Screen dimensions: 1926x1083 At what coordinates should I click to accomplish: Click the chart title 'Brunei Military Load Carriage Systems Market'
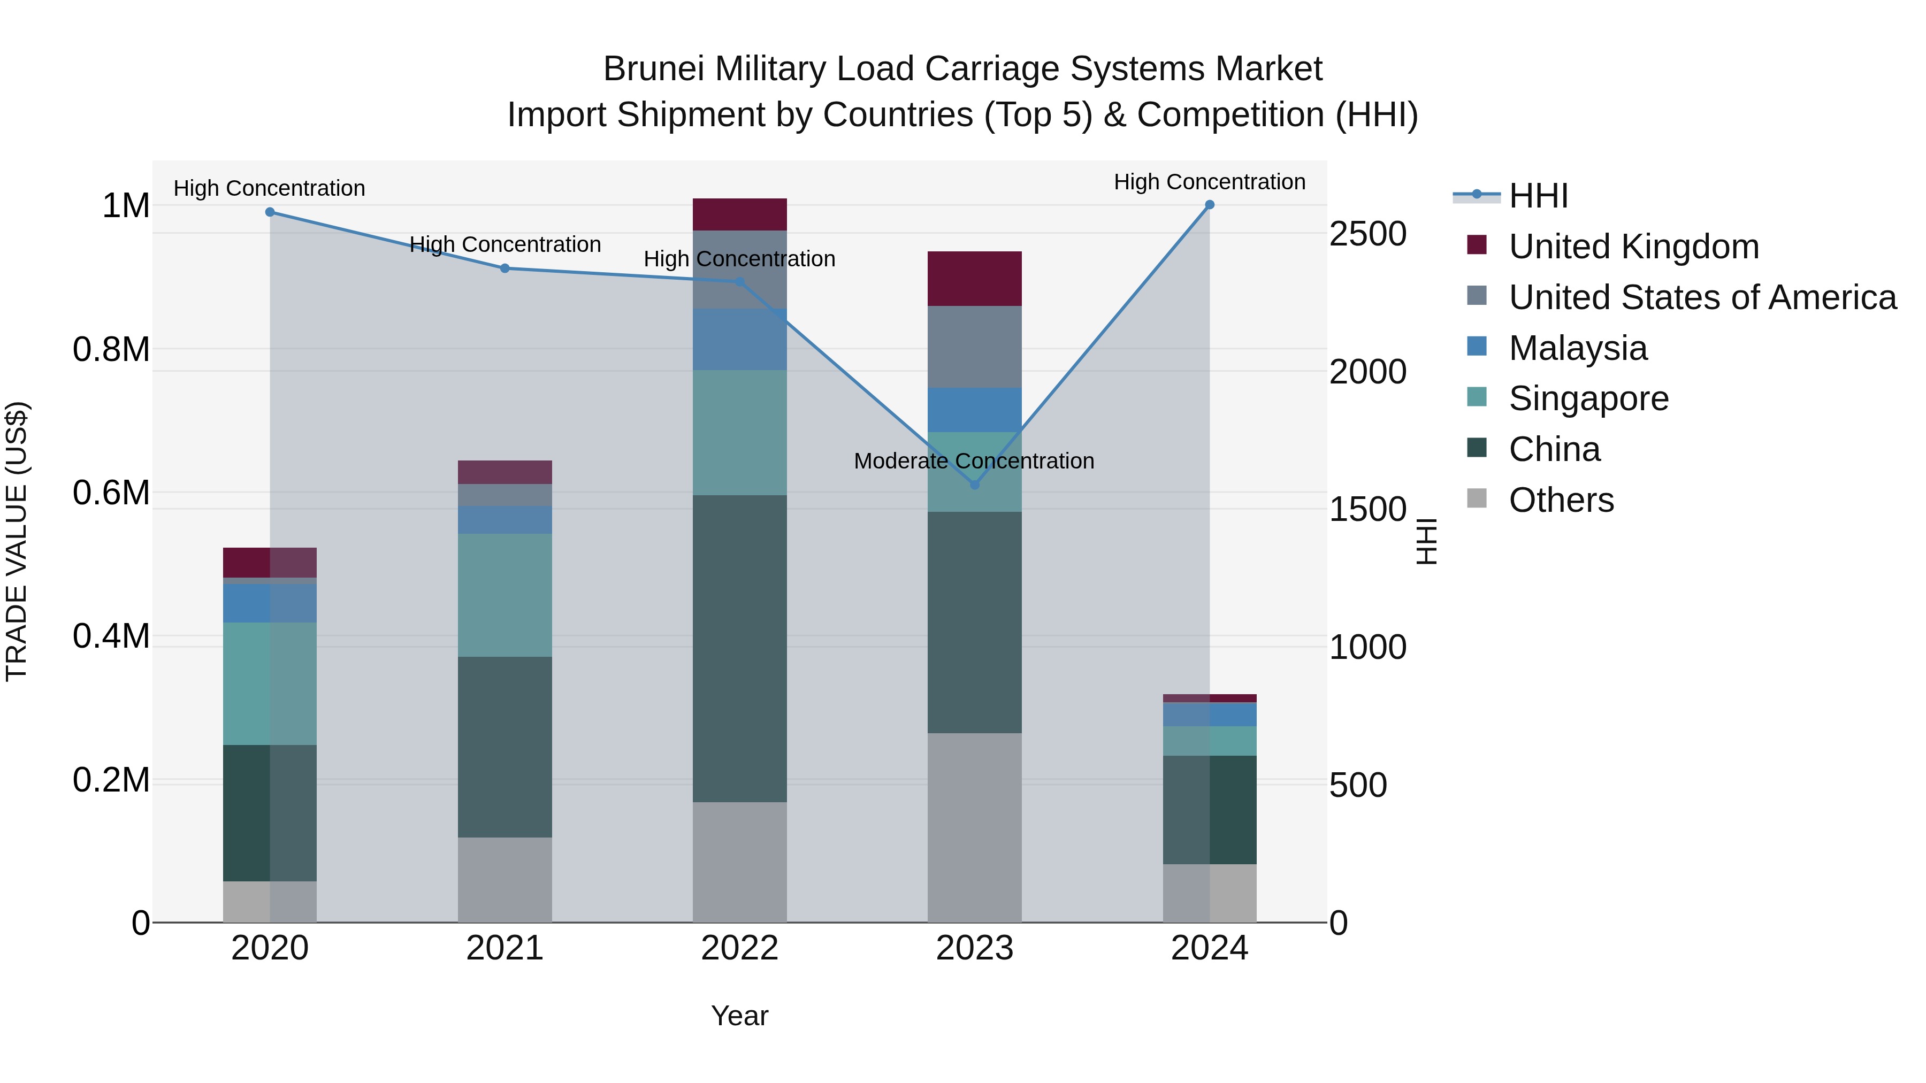(963, 69)
